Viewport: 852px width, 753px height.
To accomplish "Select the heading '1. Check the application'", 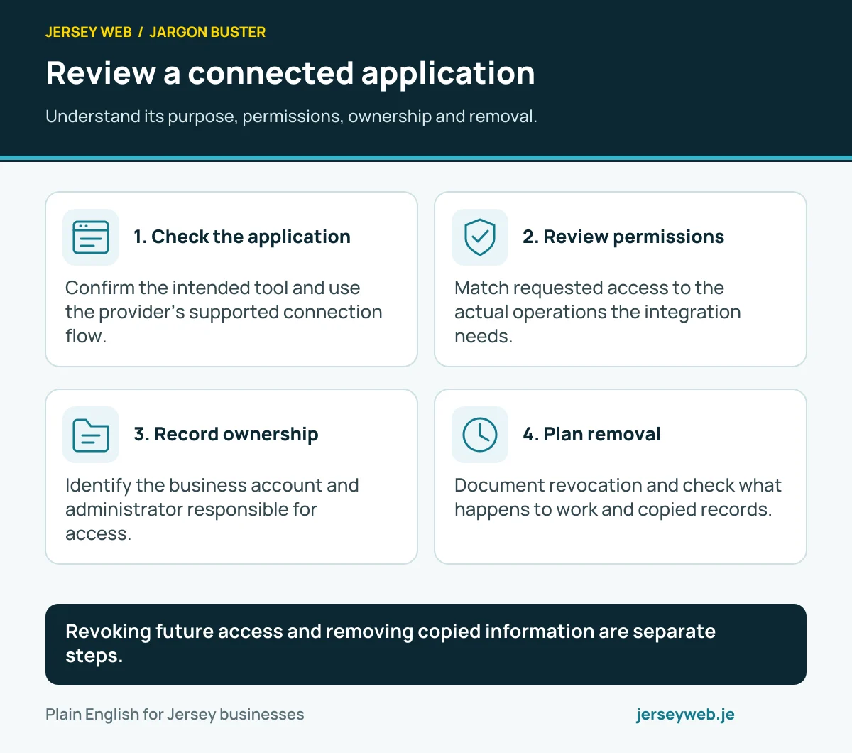I will (x=242, y=237).
